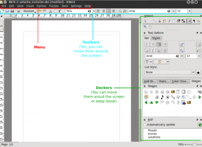Click the Save icon in toolbar

click(7, 11)
